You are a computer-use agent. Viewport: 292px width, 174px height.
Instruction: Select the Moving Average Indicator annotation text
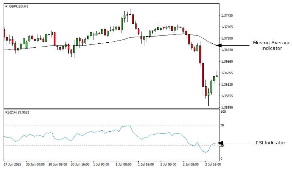(x=271, y=45)
